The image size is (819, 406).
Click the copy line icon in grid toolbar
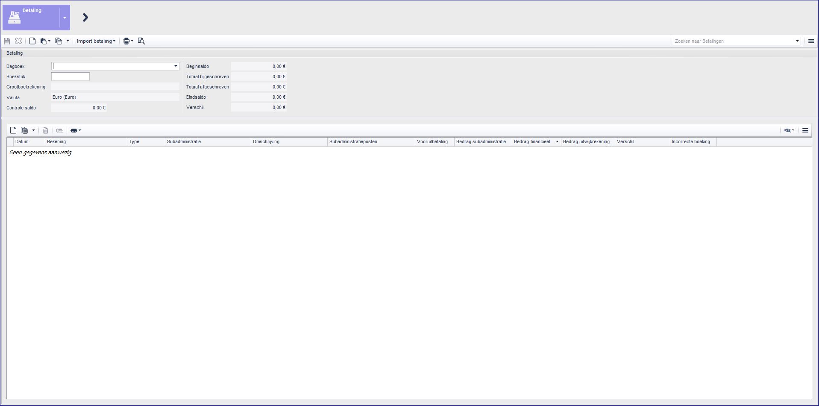24,130
